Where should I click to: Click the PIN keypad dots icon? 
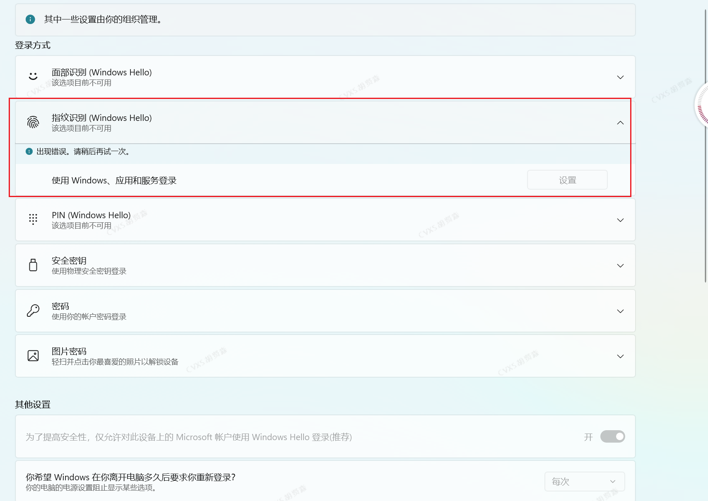(33, 219)
